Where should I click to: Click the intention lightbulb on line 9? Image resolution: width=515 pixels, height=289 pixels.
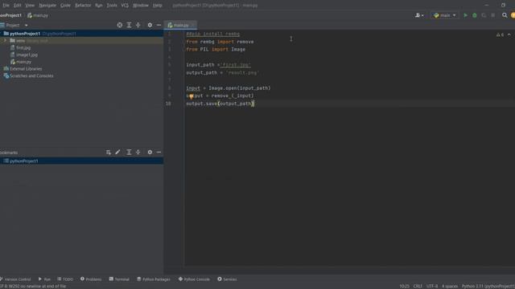192,96
